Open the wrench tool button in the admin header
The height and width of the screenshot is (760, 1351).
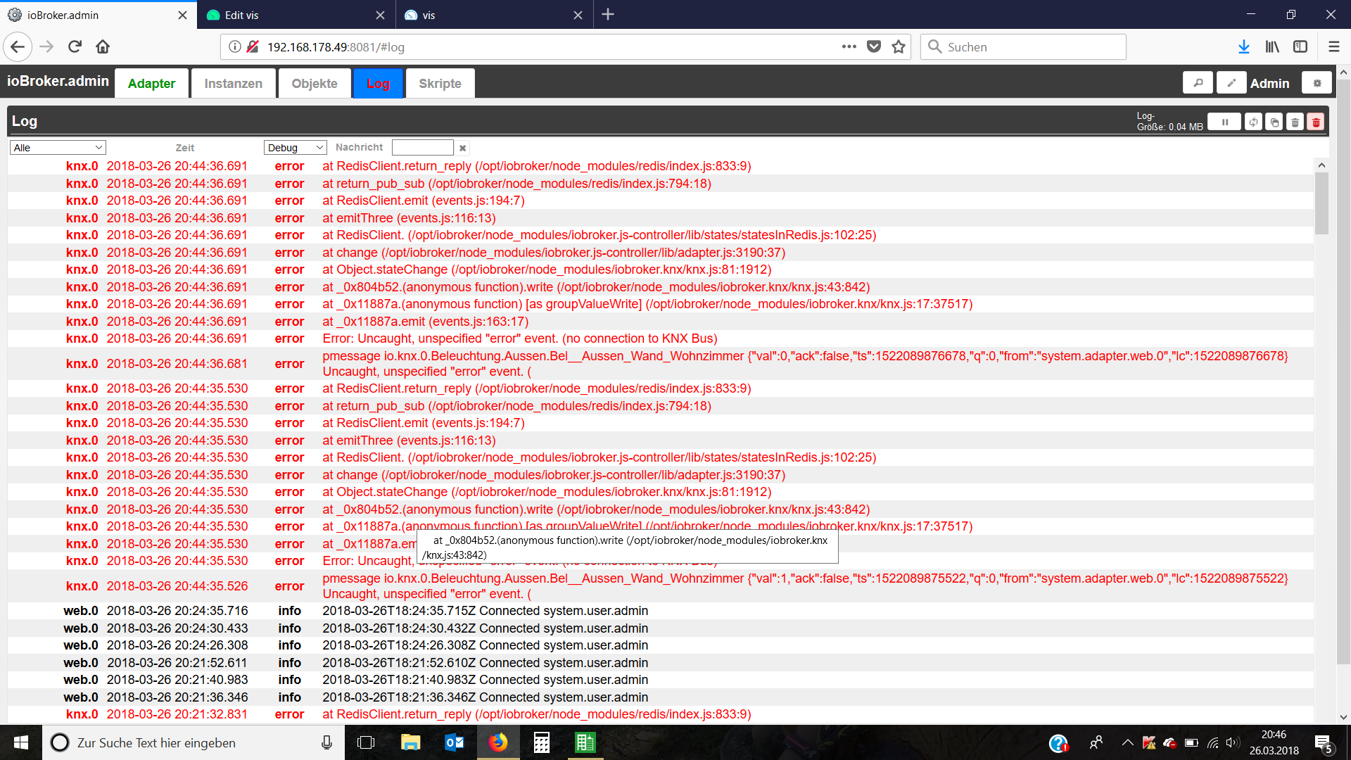[1198, 83]
